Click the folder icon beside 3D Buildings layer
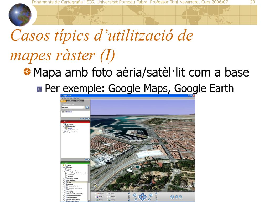This screenshot has width=269, height=202. (x=67, y=180)
